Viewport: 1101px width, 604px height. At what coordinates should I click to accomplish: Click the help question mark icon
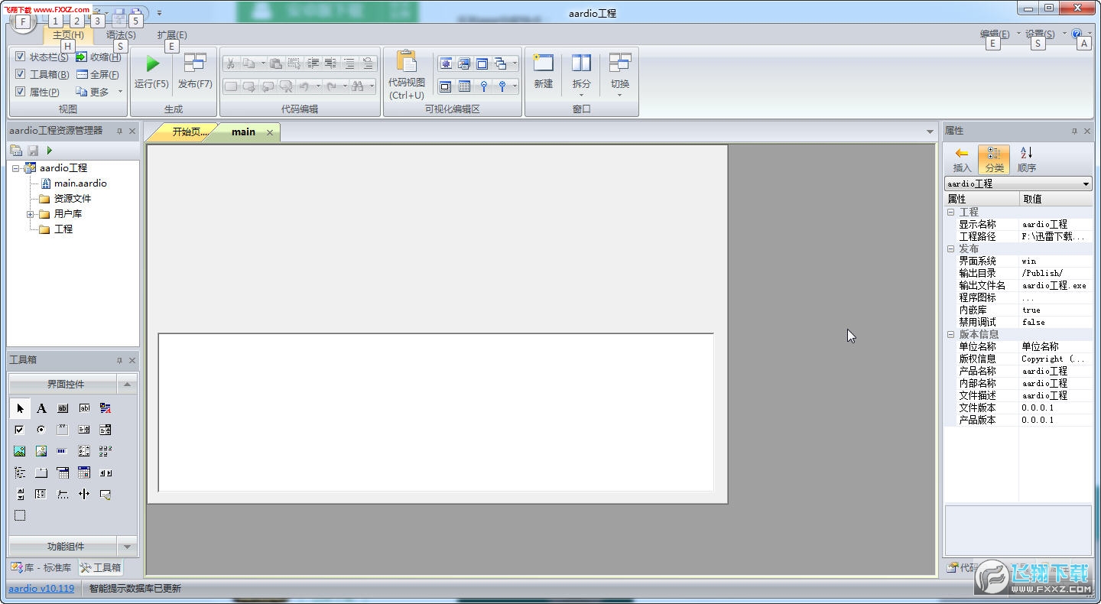[x=1077, y=34]
